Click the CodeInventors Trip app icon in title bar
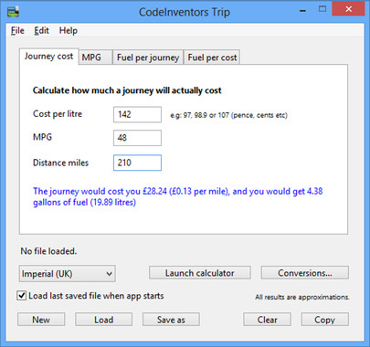 pos(13,12)
